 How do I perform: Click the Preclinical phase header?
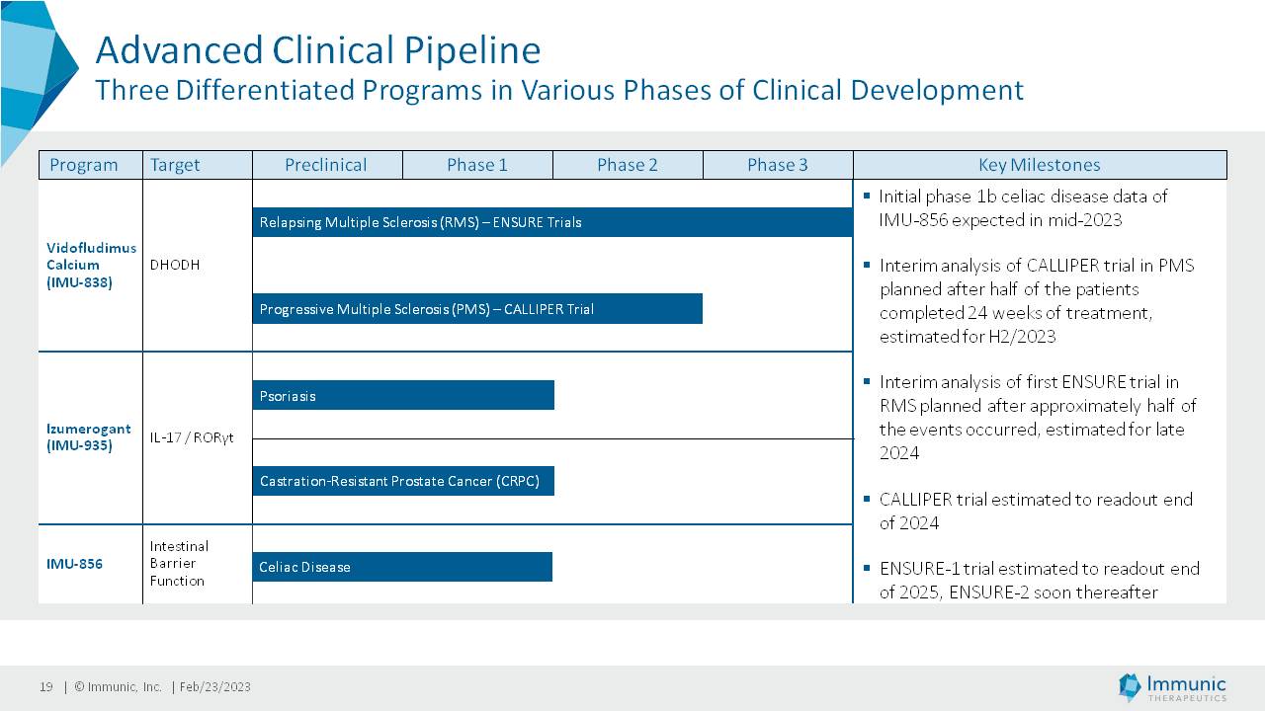tap(326, 165)
